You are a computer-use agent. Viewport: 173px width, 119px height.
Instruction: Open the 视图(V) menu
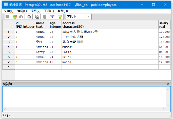tap(35, 11)
